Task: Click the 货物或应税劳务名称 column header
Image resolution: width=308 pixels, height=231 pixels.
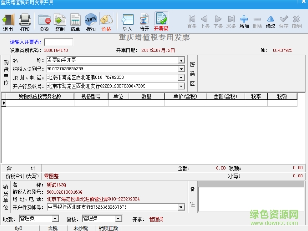Action: pyautogui.click(x=40, y=97)
